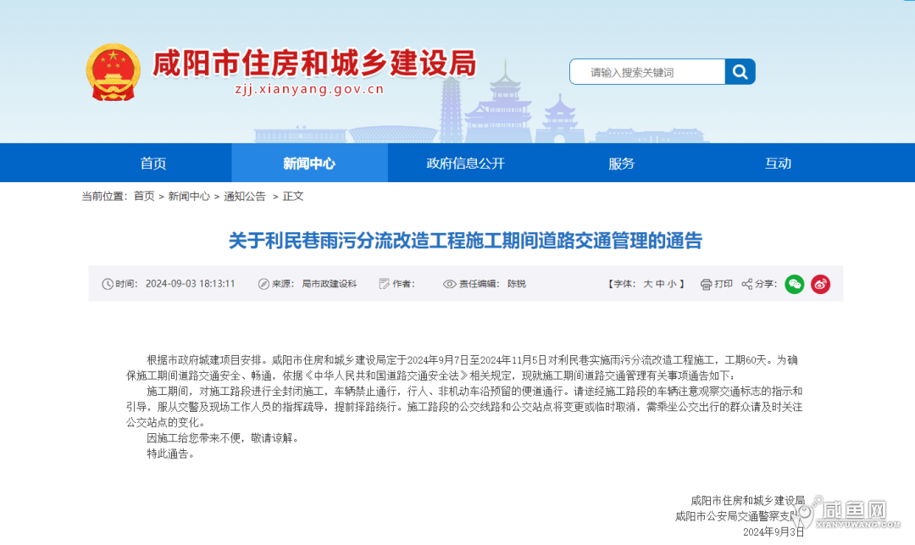
Task: Click the compass icon beside 来源
Action: (263, 284)
